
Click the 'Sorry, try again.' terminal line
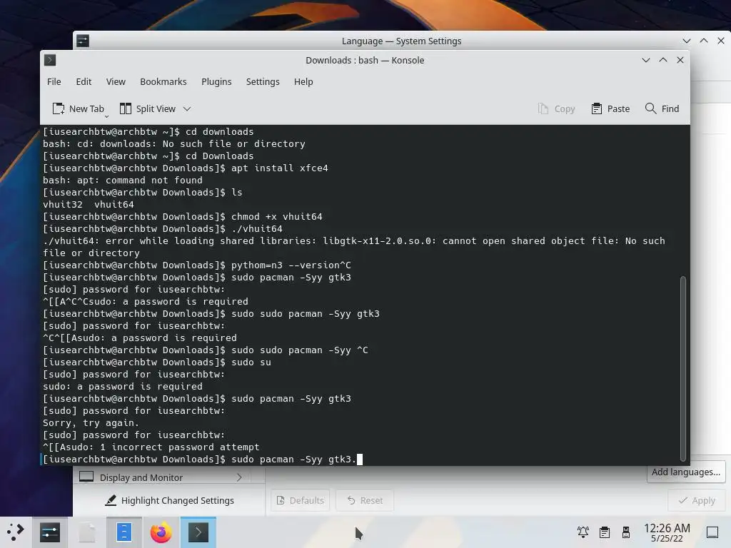tap(91, 423)
